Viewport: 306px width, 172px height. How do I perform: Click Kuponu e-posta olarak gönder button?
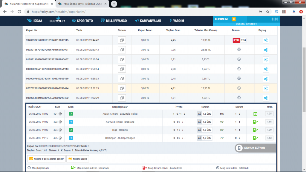[46, 159]
